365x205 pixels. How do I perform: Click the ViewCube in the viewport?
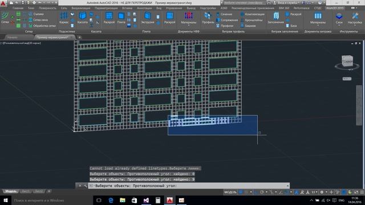coord(347,61)
